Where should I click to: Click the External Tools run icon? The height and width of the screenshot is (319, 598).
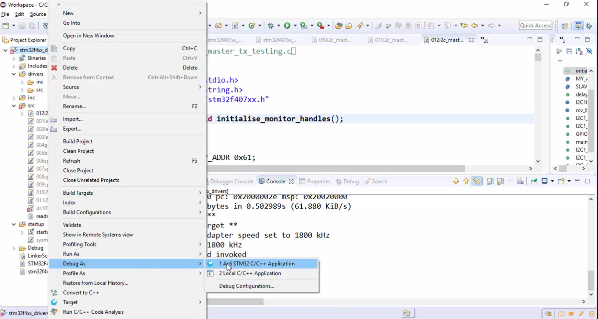(320, 26)
